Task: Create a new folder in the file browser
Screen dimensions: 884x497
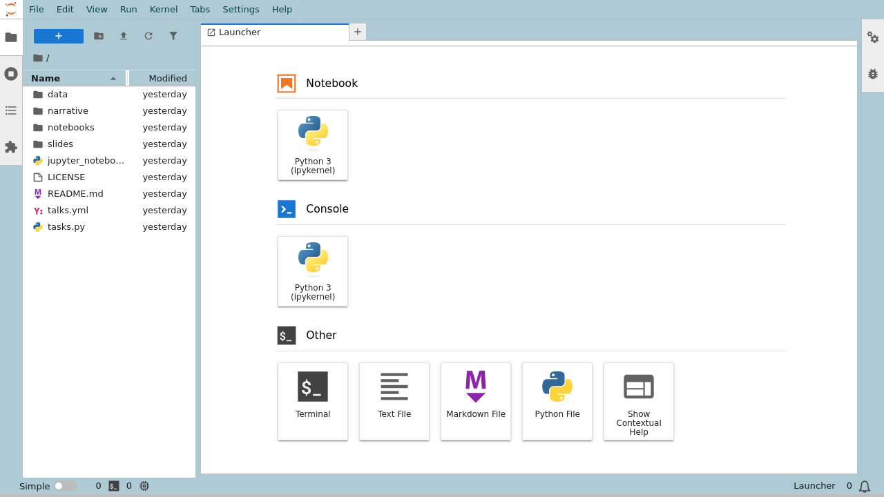Action: click(x=99, y=36)
